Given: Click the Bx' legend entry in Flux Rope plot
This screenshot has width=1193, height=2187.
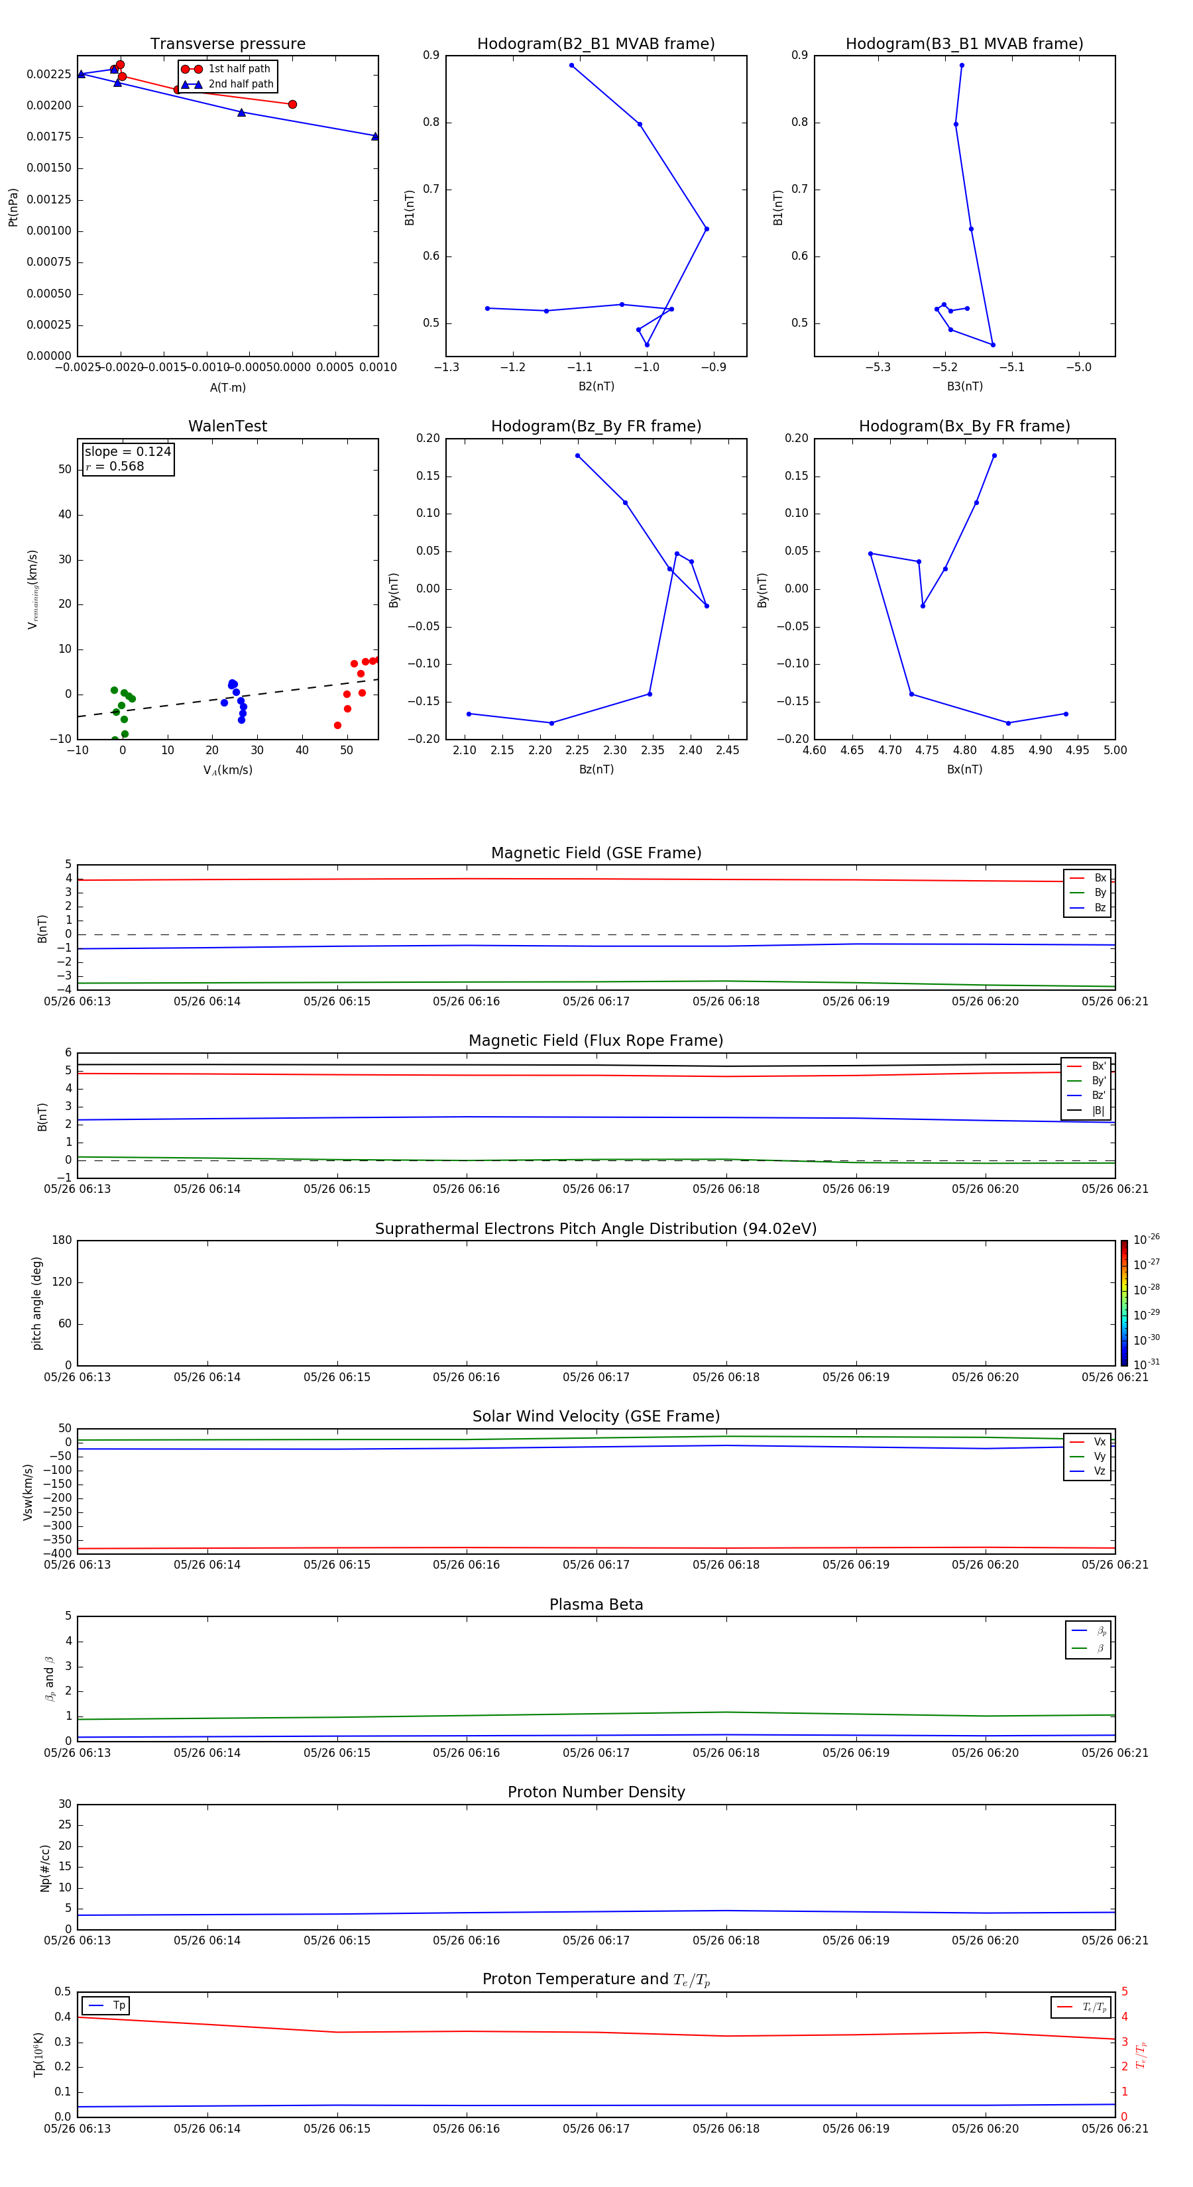Looking at the screenshot, I should point(1086,1066).
